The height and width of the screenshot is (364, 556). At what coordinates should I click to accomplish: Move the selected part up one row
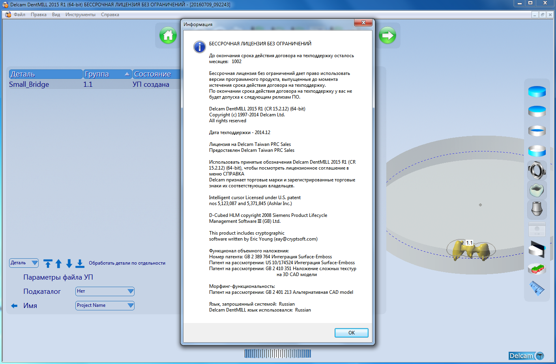click(x=58, y=263)
